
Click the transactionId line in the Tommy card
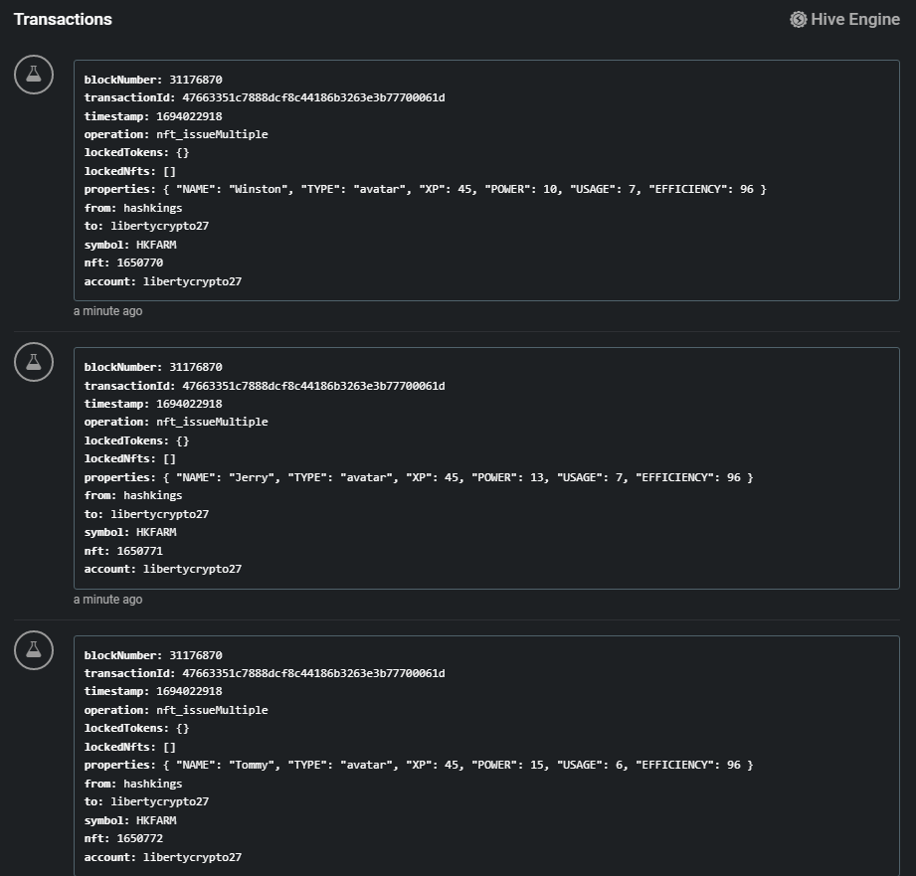coord(265,673)
